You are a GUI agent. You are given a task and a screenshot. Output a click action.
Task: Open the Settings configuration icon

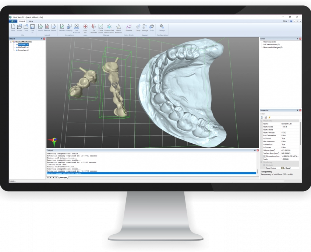(x=162, y=27)
